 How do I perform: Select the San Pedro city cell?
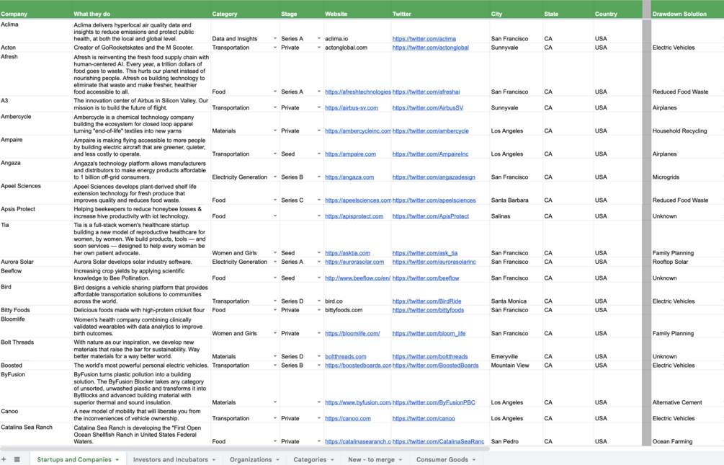516,435
